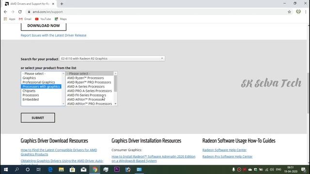Choose AMD PRO A-Series Processors
310x174 pixels.
89,91
